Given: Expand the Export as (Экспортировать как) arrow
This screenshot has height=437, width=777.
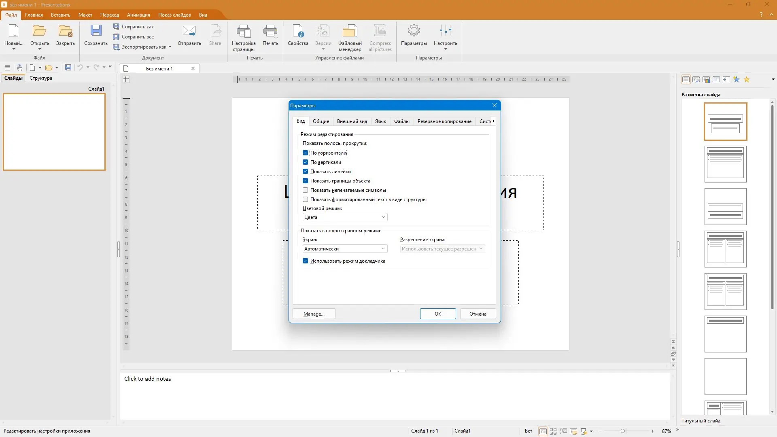Looking at the screenshot, I should pos(170,47).
